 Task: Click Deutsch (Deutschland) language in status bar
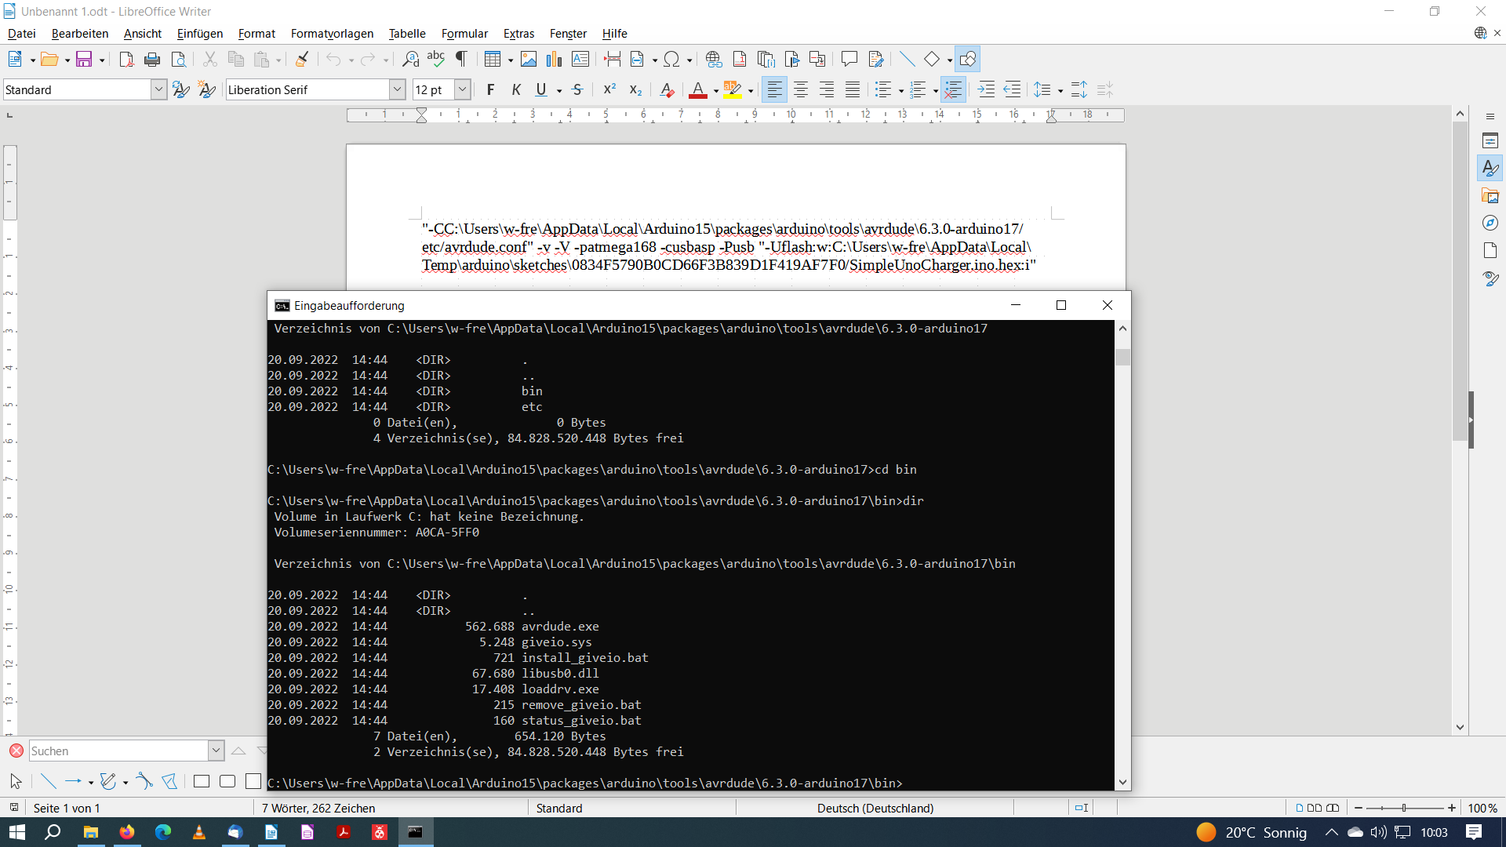tap(875, 808)
